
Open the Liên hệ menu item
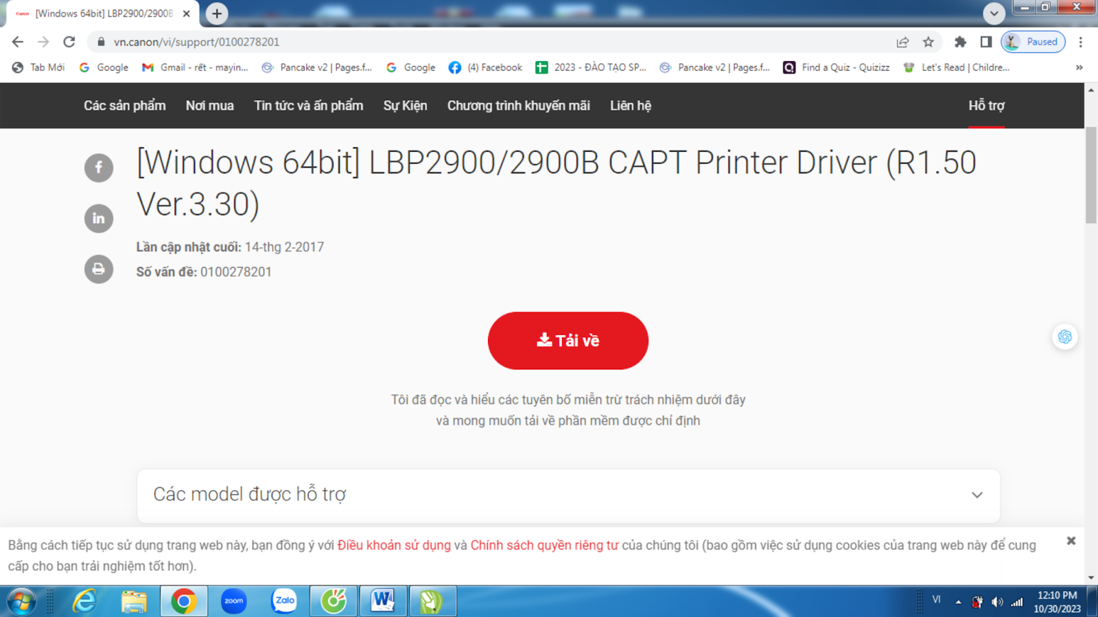[631, 106]
